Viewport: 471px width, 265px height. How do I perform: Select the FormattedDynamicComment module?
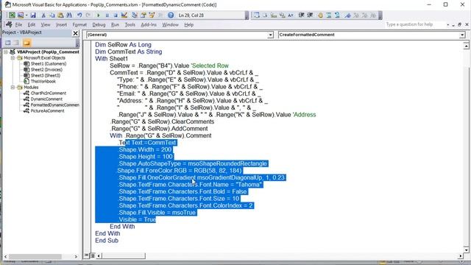pos(55,105)
